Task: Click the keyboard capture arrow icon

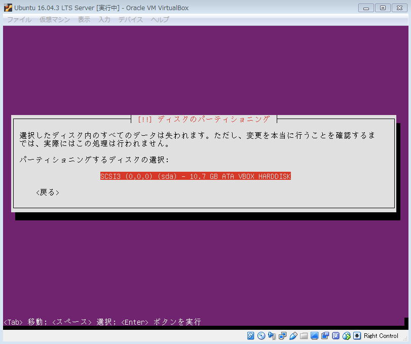Action: coord(357,336)
